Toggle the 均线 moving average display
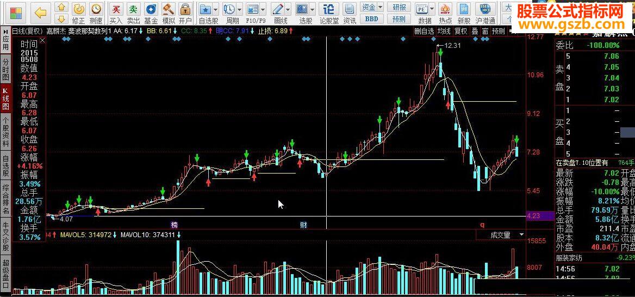Image resolution: width=635 pixels, height=297 pixels. click(x=444, y=31)
